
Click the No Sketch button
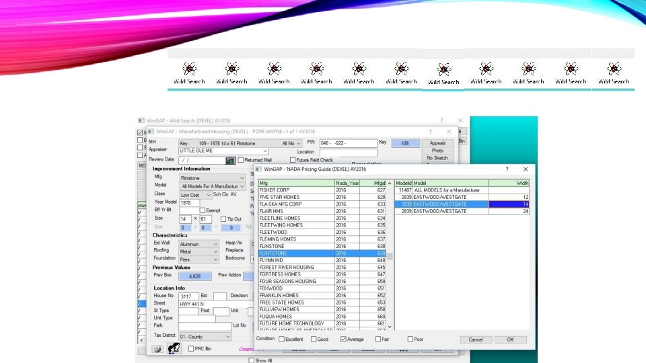[x=437, y=158]
